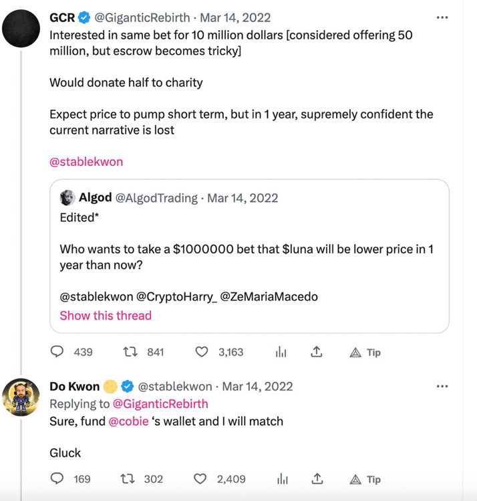Open @GiganticRebirth link in Replying to line
Viewport: 477px width, 501px height.
[x=159, y=403]
